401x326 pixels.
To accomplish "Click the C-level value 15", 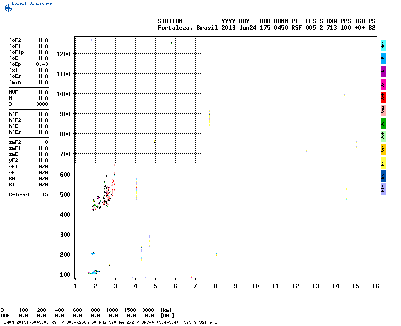I will 45,195.
